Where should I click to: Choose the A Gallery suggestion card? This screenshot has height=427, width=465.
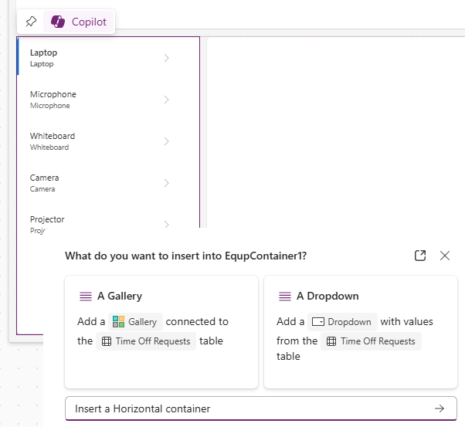pos(161,332)
